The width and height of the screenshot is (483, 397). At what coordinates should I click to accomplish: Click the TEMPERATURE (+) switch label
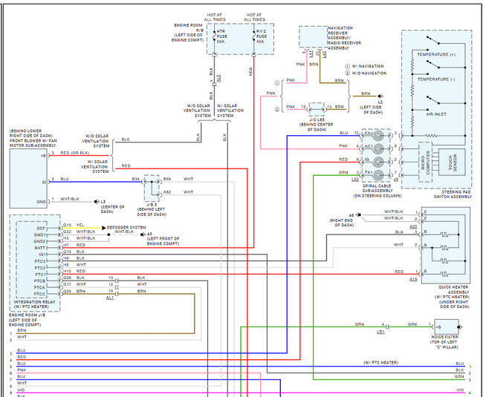[x=436, y=54]
